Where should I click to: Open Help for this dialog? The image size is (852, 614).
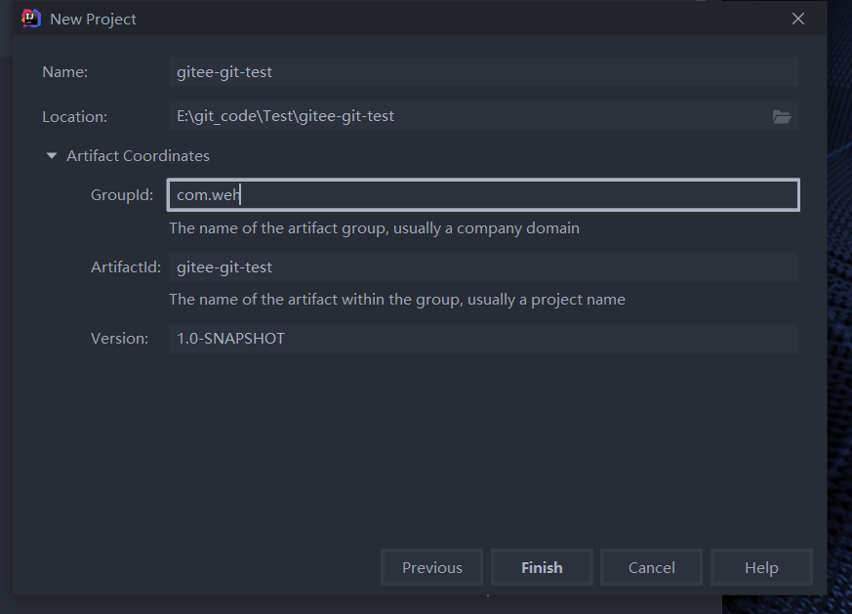[x=761, y=567]
